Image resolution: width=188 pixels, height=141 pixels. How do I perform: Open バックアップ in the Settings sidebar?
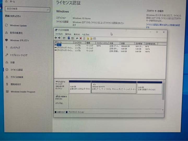(13, 48)
